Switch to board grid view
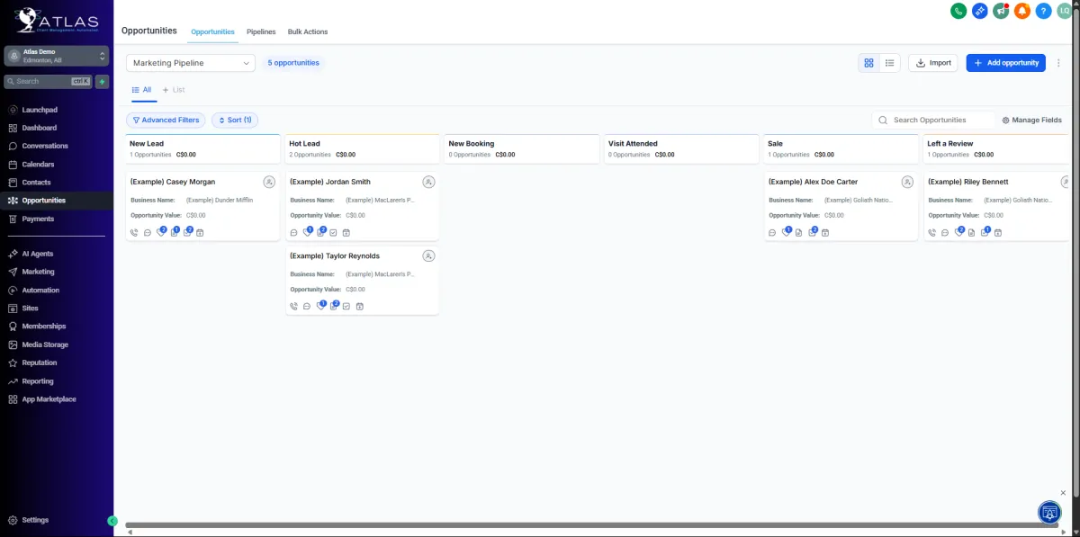The height and width of the screenshot is (537, 1080). pyautogui.click(x=868, y=63)
